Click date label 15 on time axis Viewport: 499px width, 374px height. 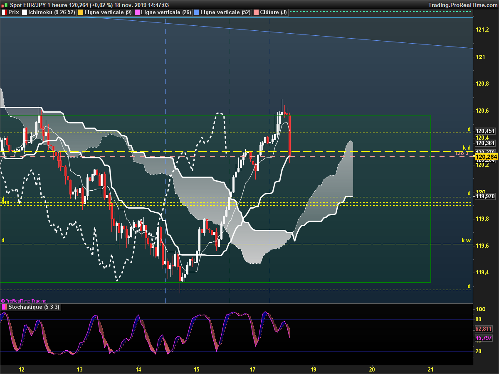[197, 369]
